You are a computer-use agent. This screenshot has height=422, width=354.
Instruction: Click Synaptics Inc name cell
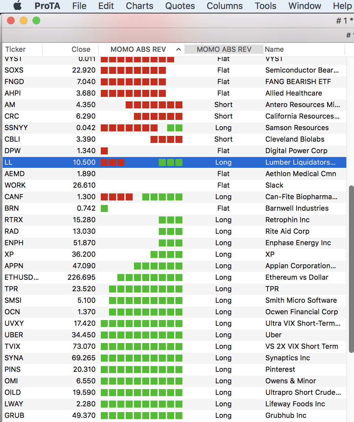(288, 358)
